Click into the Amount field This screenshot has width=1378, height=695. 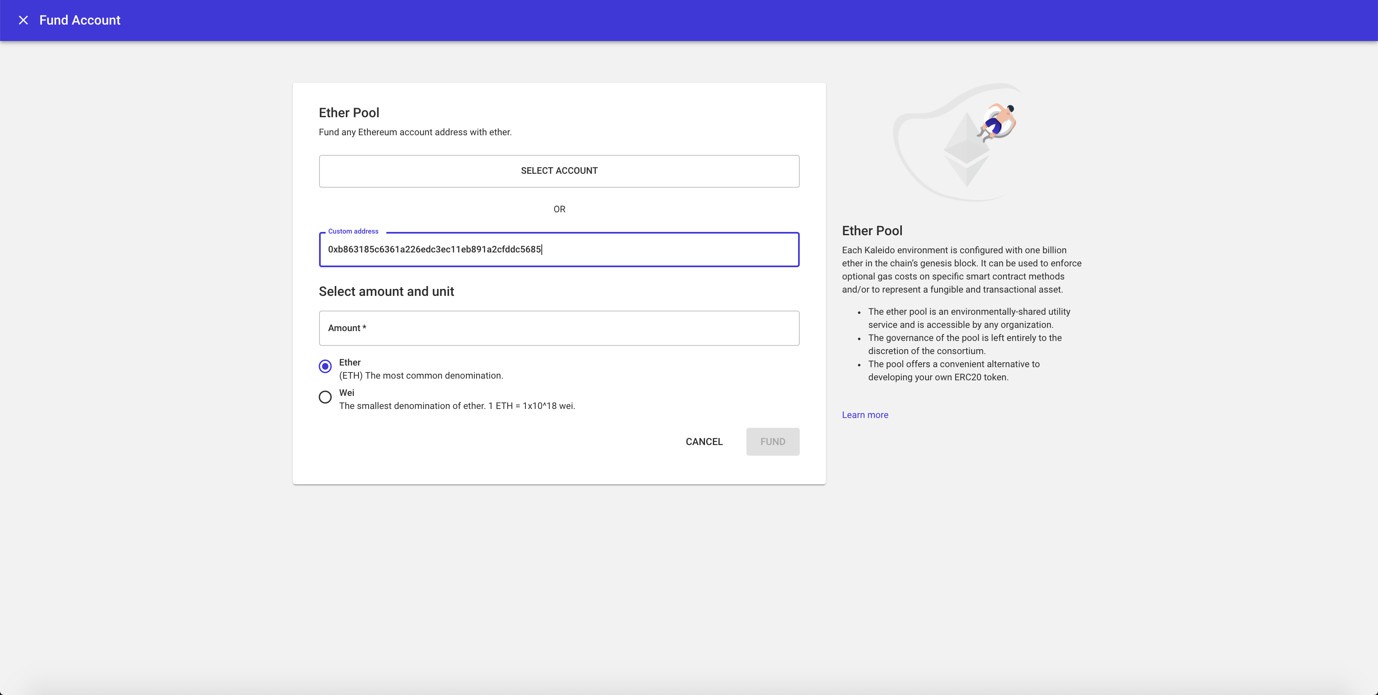pos(559,328)
